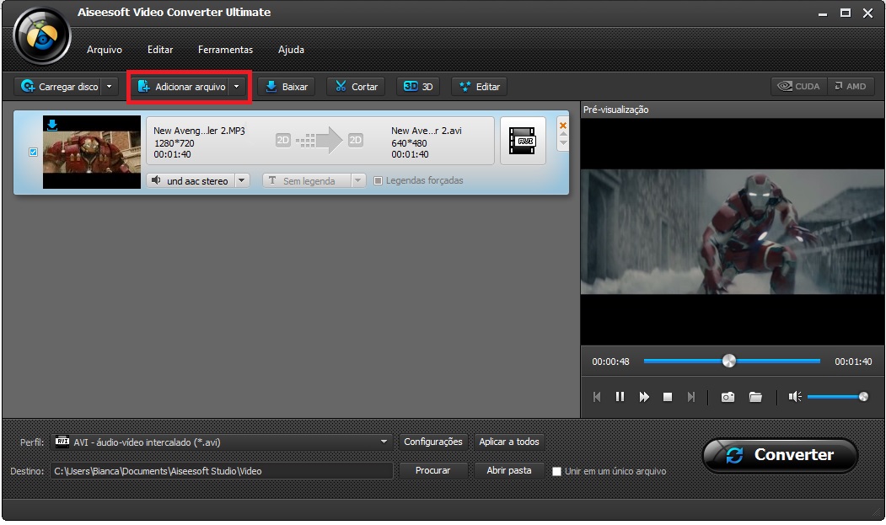The height and width of the screenshot is (525, 886).
Task: Toggle CUDA acceleration
Action: pos(797,85)
